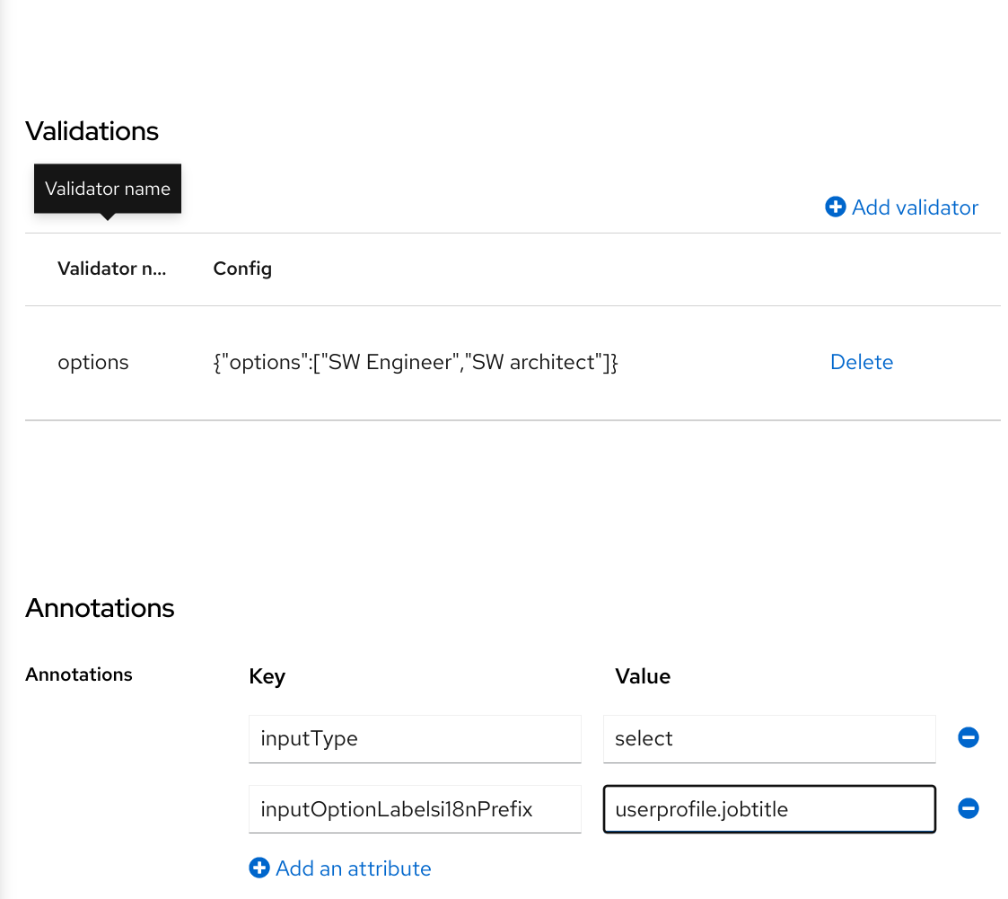Click the inputOptionLabelsi18nPrefix key field
Screen dimensions: 1008x899
[x=415, y=808]
